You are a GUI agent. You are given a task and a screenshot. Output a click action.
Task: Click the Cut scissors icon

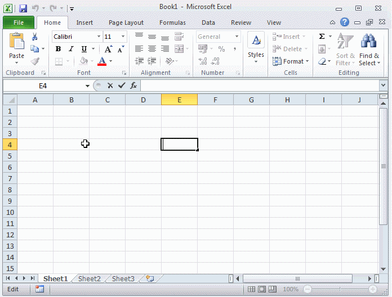(x=35, y=37)
